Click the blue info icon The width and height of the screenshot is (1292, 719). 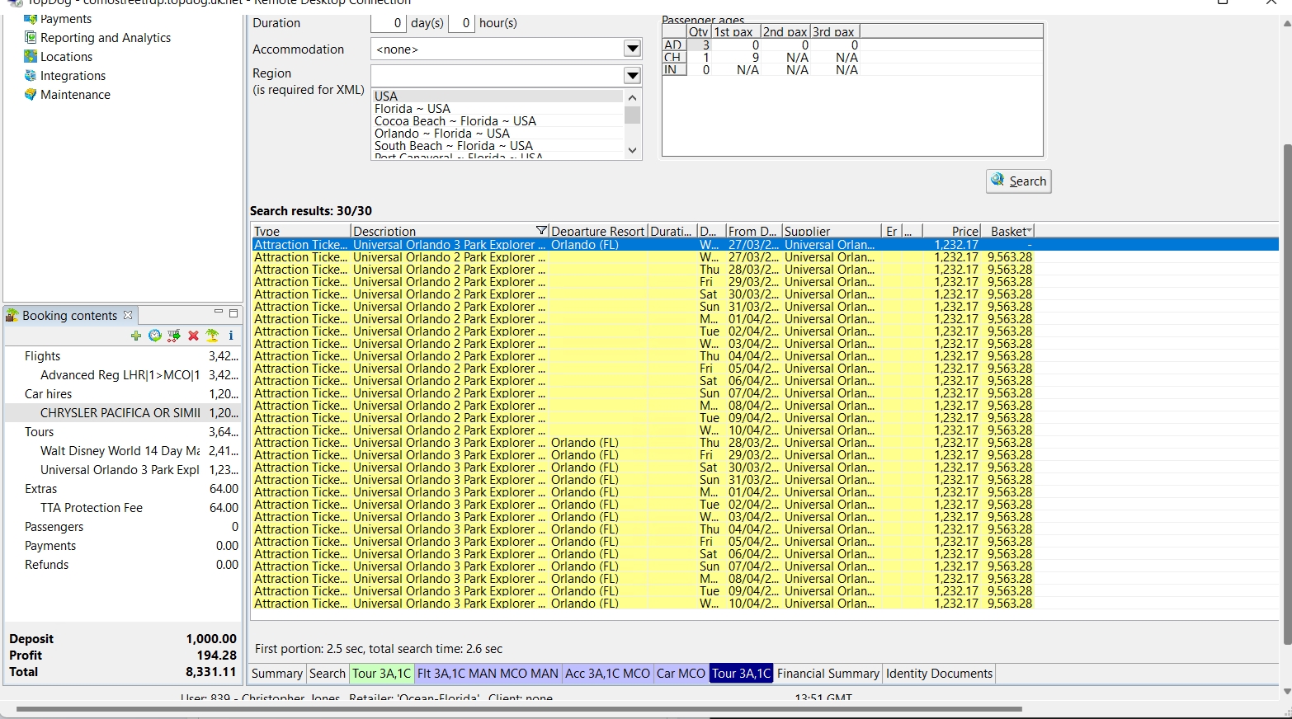231,336
